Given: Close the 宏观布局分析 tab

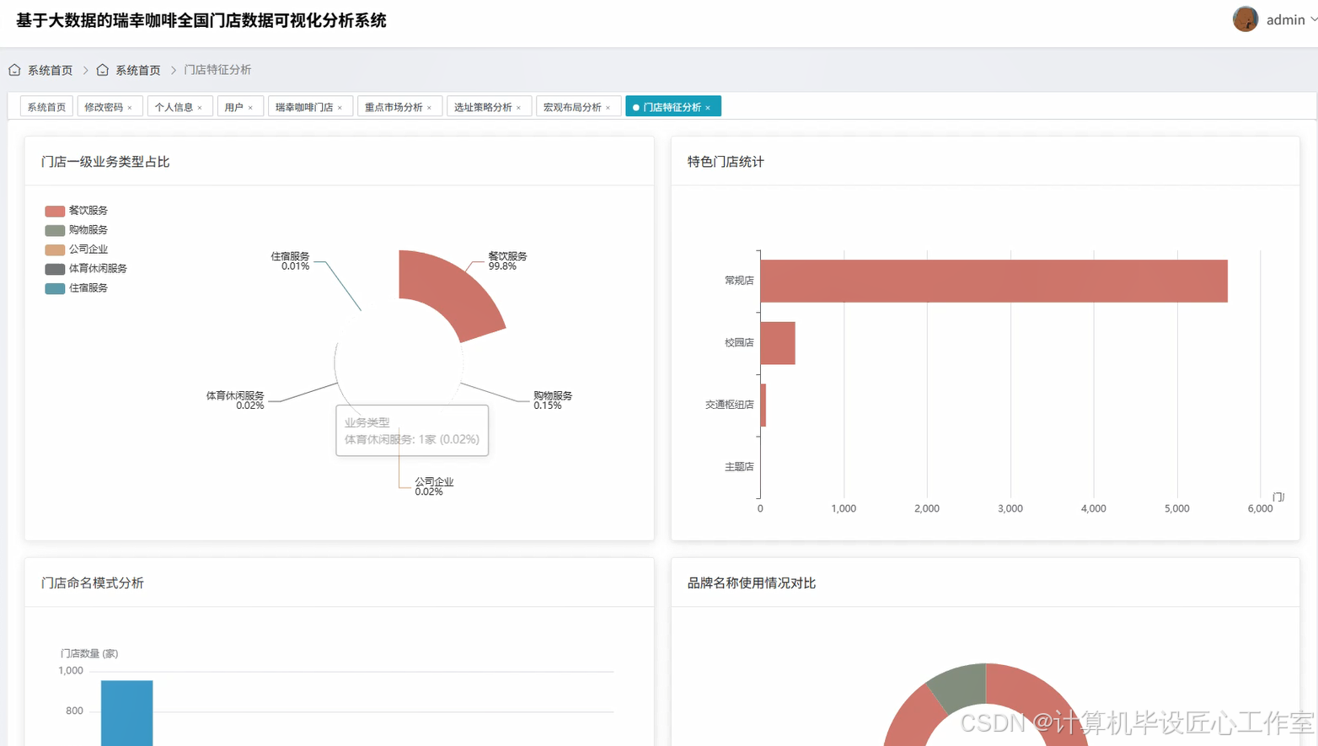Looking at the screenshot, I should [x=608, y=108].
